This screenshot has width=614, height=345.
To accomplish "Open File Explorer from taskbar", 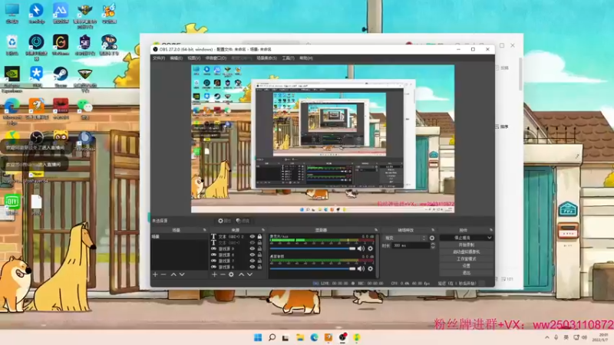I will (300, 337).
